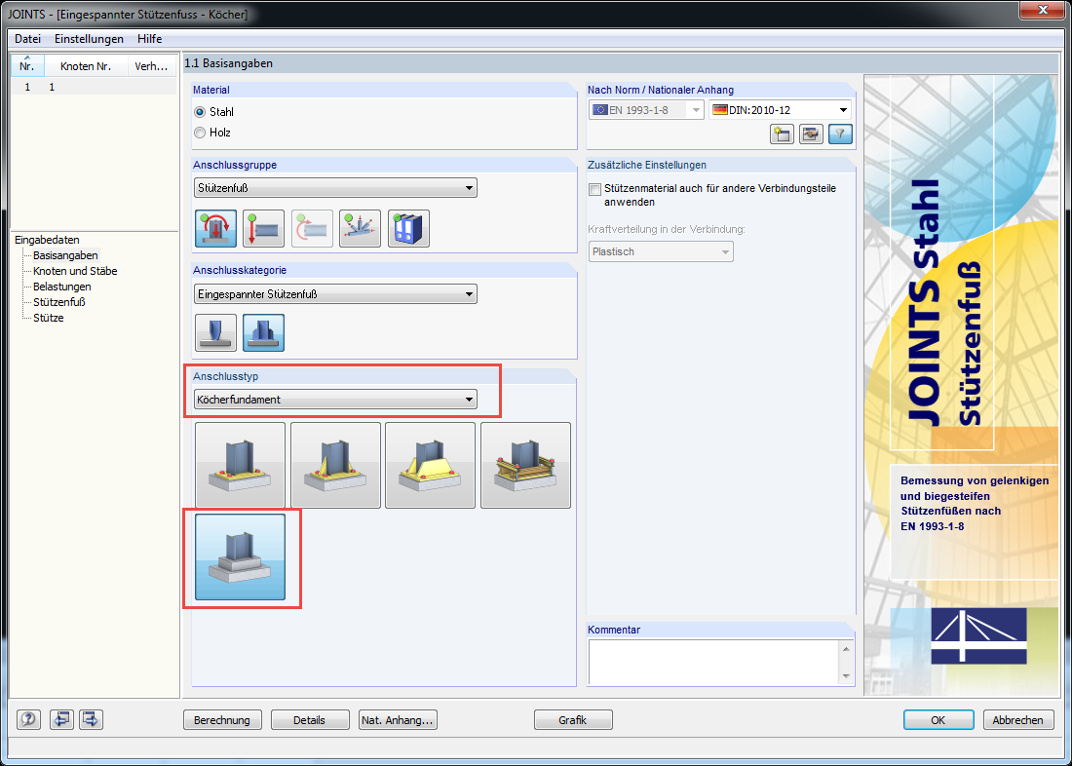
Task: Open the Hilfe menu
Action: coord(150,39)
